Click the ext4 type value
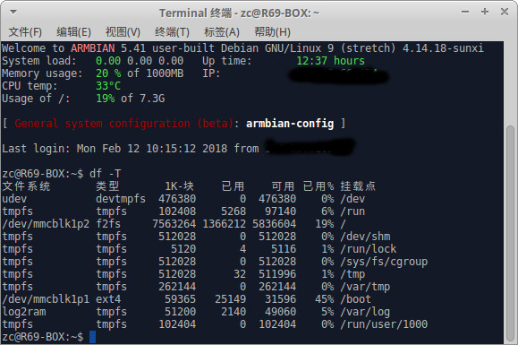The height and width of the screenshot is (345, 518). click(x=108, y=299)
